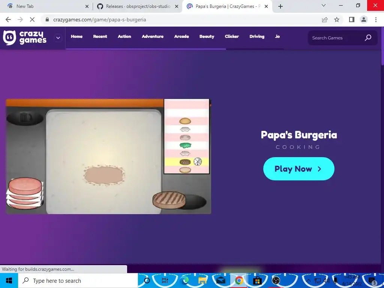Click the address bar URL

coord(99,19)
